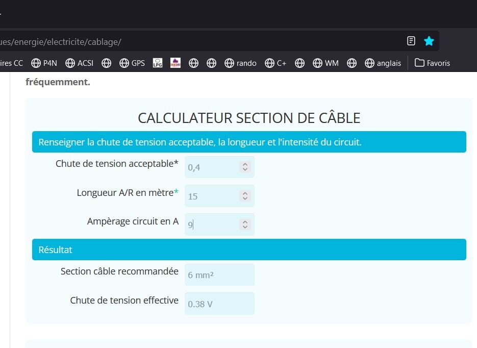Open the WM bookmark
The image size is (477, 348).
click(325, 63)
